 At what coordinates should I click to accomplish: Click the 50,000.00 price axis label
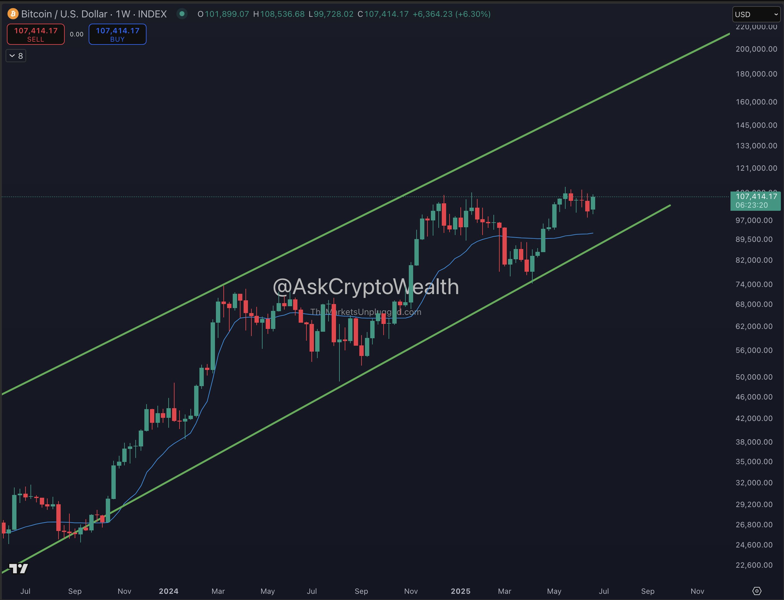coord(754,377)
